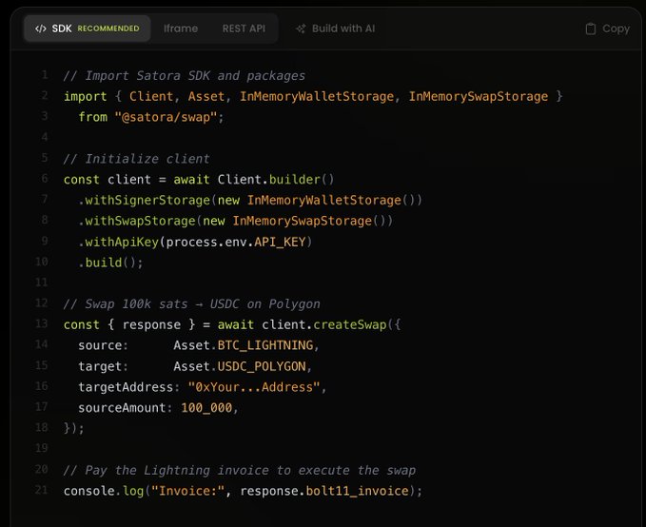Click "USDC_POLYGON" asset value
This screenshot has width=646, height=527.
coord(262,366)
